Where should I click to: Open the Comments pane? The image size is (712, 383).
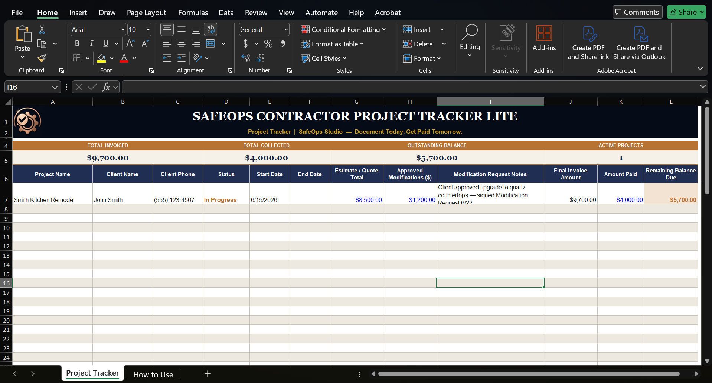pyautogui.click(x=637, y=12)
